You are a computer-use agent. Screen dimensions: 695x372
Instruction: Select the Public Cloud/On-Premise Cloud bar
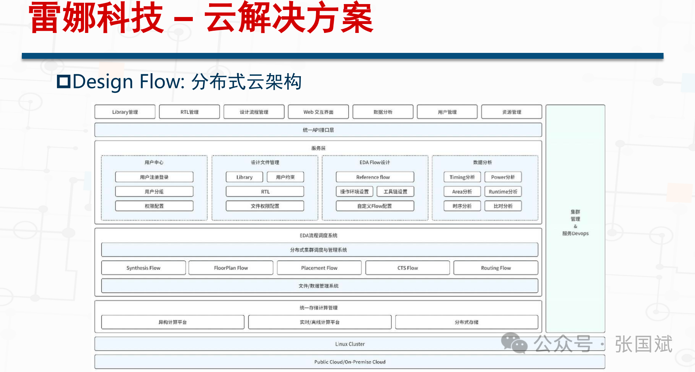coord(350,362)
